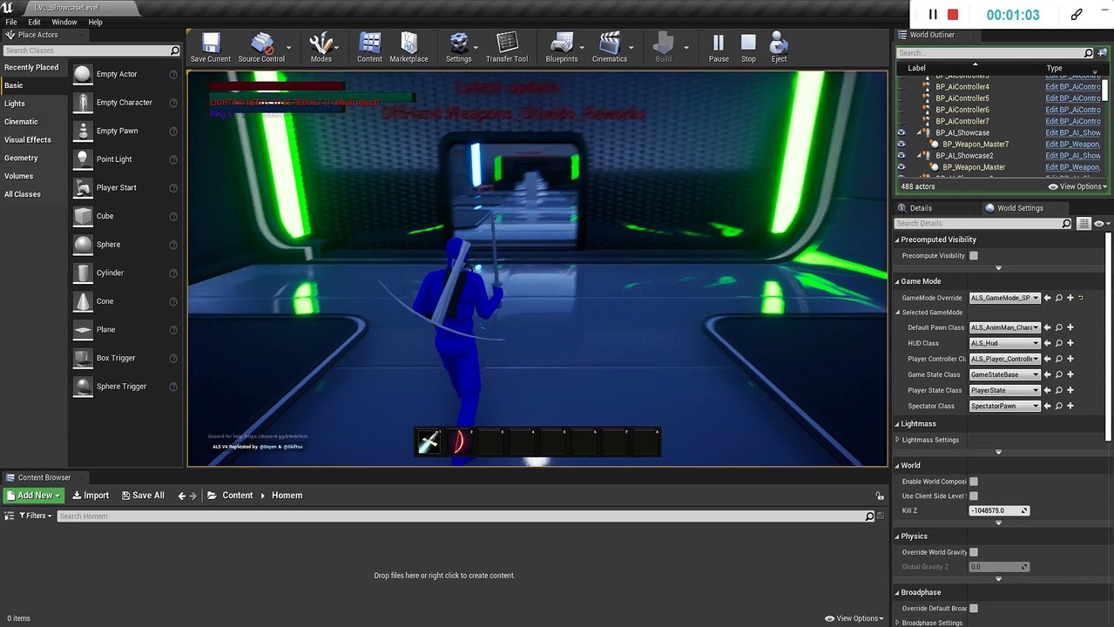
Task: Hide BP_Weapon_Master7 in the outliner
Action: pyautogui.click(x=901, y=145)
